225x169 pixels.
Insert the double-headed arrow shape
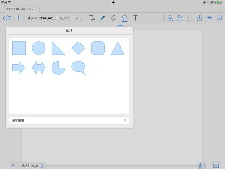(39, 68)
